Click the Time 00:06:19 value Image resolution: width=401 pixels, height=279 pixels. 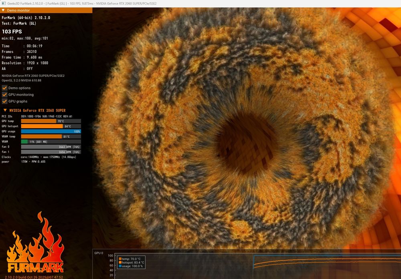click(x=34, y=46)
